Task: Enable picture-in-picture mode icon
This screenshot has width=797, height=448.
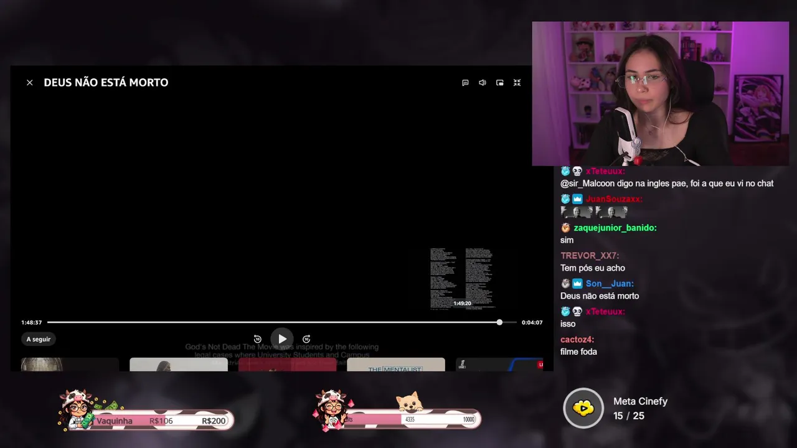Action: point(499,83)
